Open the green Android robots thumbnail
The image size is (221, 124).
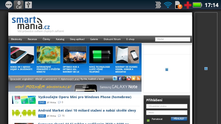tap(24, 113)
